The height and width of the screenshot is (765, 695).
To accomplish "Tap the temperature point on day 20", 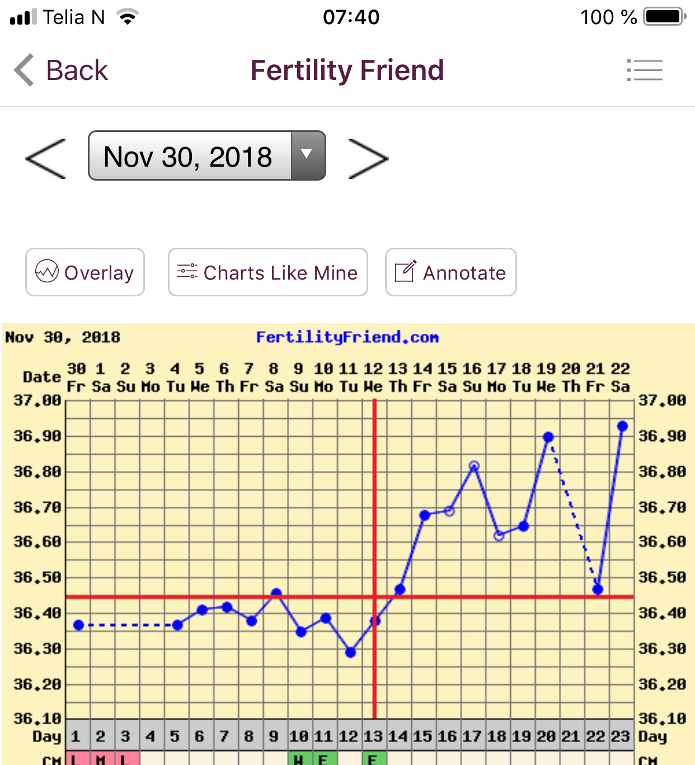I will tap(548, 437).
